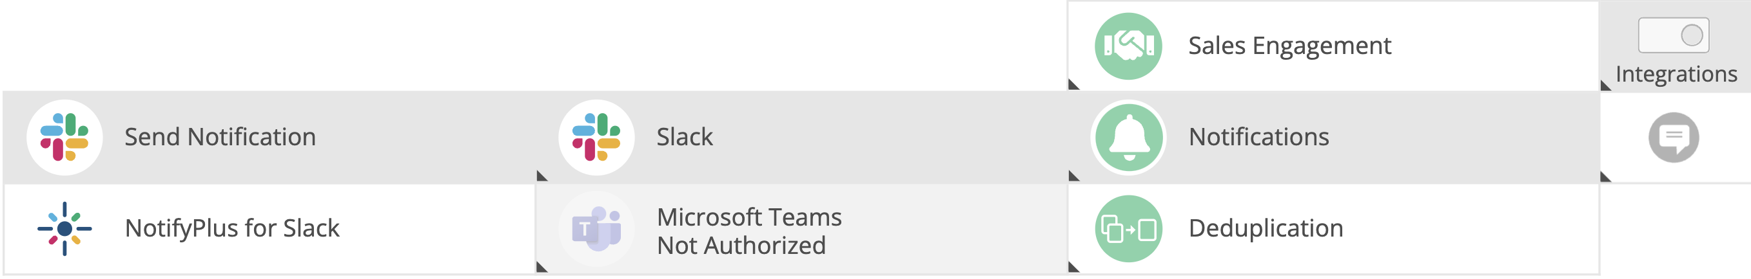This screenshot has width=1751, height=279.
Task: Open the gray chat bubble icon
Action: 1673,138
